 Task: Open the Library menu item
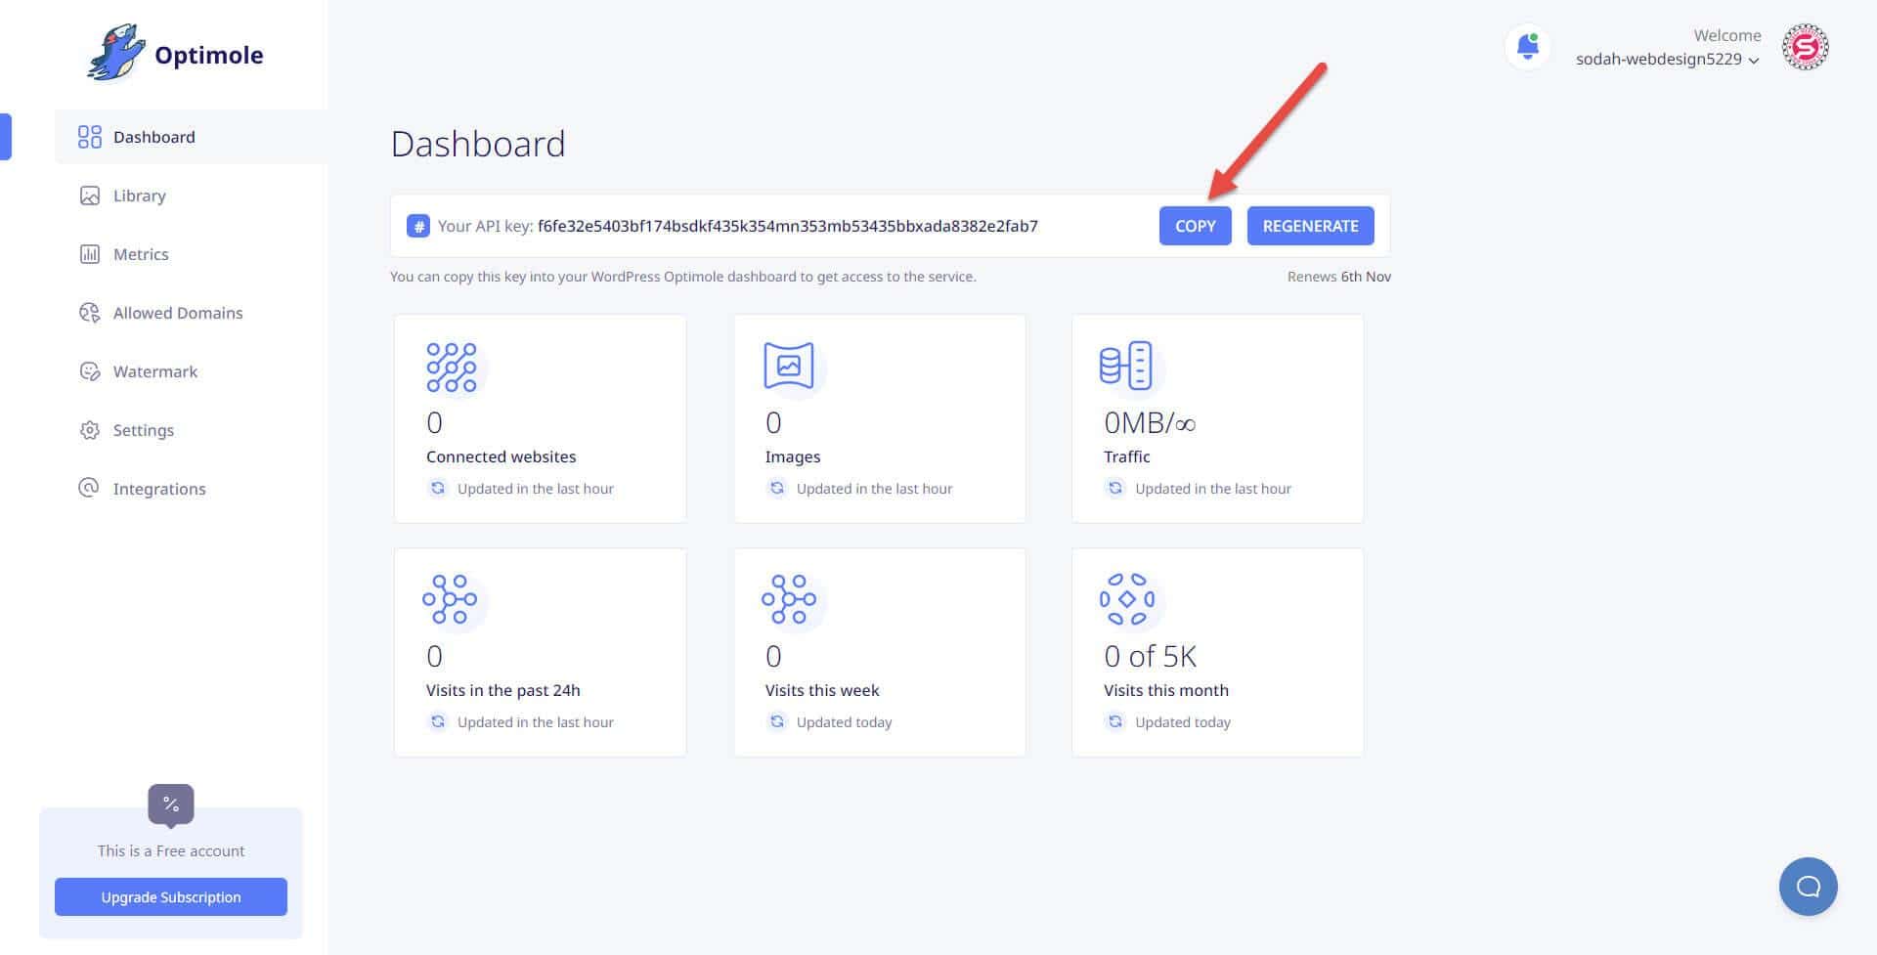tap(139, 195)
